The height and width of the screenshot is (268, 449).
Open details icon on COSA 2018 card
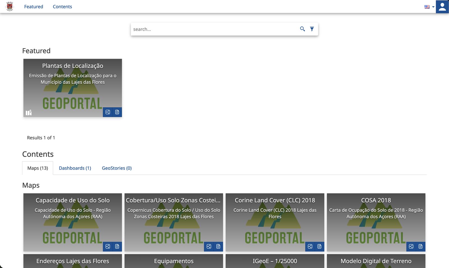click(x=421, y=246)
